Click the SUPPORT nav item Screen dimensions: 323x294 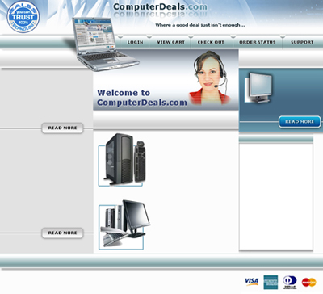[302, 42]
